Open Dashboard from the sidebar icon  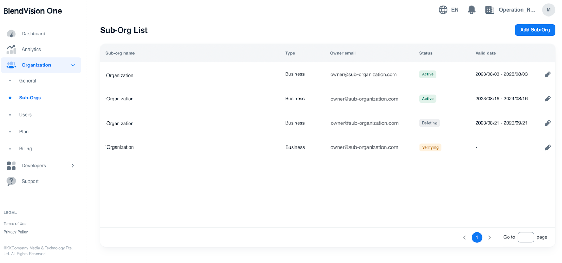11,34
